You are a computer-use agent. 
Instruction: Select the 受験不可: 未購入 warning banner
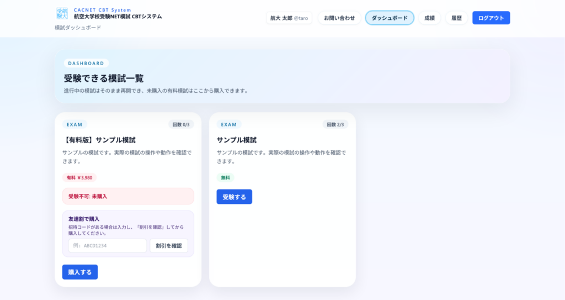point(128,196)
